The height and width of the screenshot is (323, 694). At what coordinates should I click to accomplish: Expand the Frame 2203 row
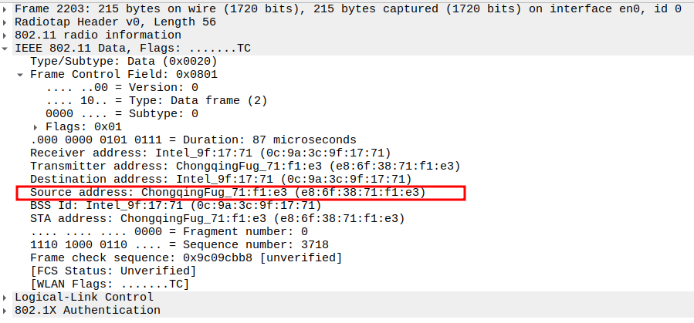(x=6, y=9)
